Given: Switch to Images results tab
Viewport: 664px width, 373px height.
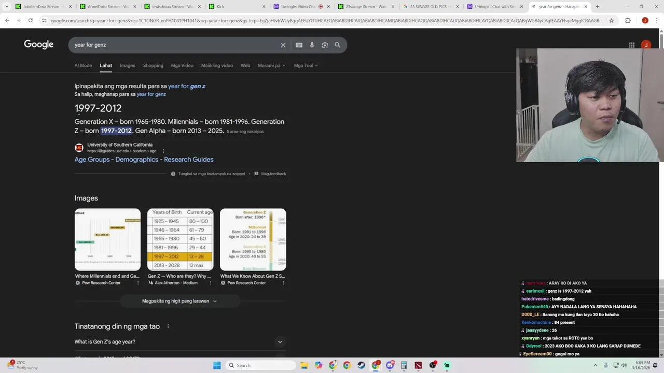Looking at the screenshot, I should pyautogui.click(x=128, y=66).
